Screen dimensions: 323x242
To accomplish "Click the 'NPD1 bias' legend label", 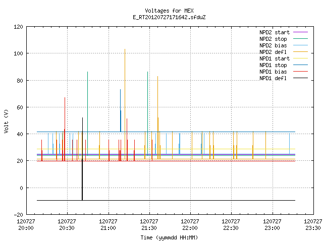I will pyautogui.click(x=273, y=72).
